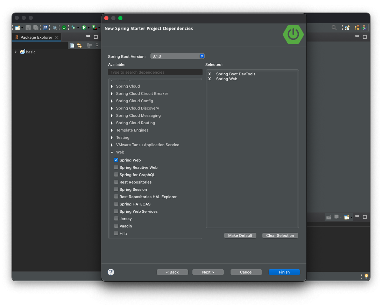This screenshot has width=382, height=307.
Task: Check Rest Repositories HAL Explorer
Action: click(x=116, y=196)
